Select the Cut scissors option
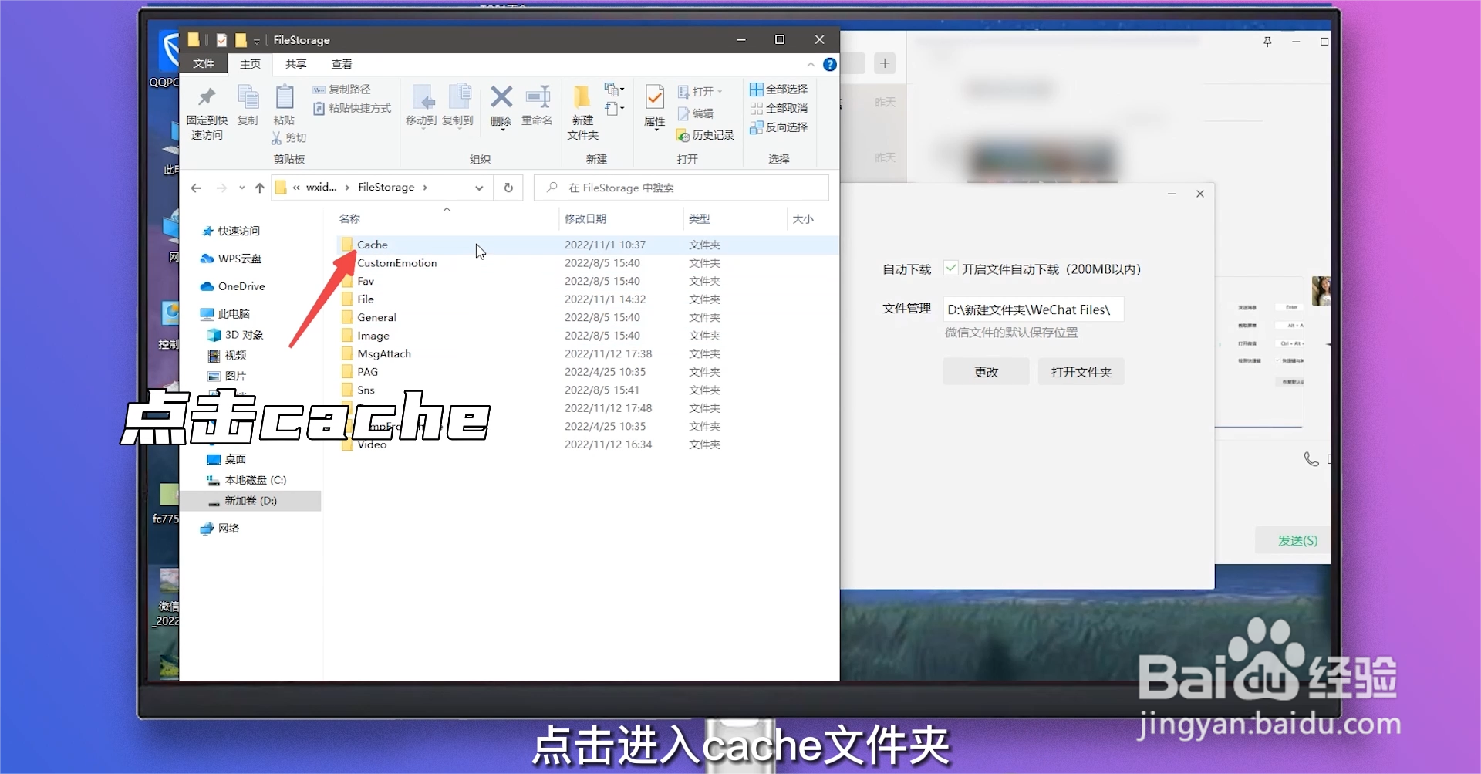Image resolution: width=1481 pixels, height=774 pixels. tap(288, 137)
